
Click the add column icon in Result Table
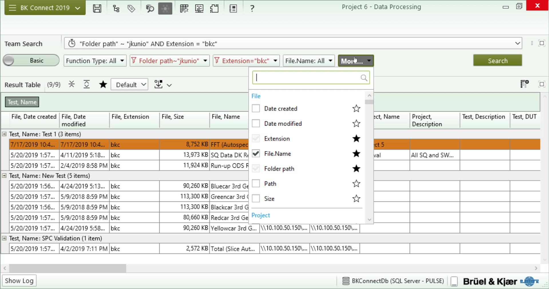(524, 84)
